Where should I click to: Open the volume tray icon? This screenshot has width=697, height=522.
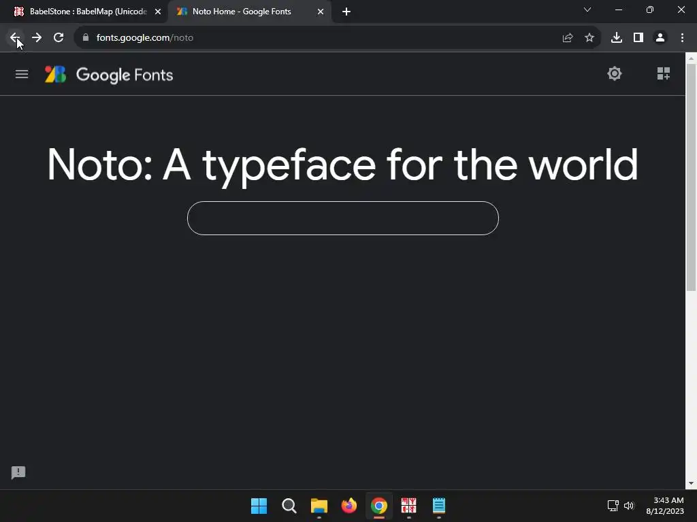[x=628, y=506]
